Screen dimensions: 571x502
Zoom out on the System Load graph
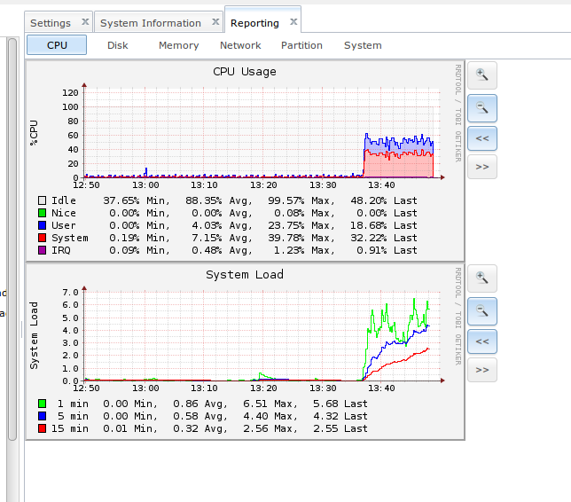tap(481, 310)
